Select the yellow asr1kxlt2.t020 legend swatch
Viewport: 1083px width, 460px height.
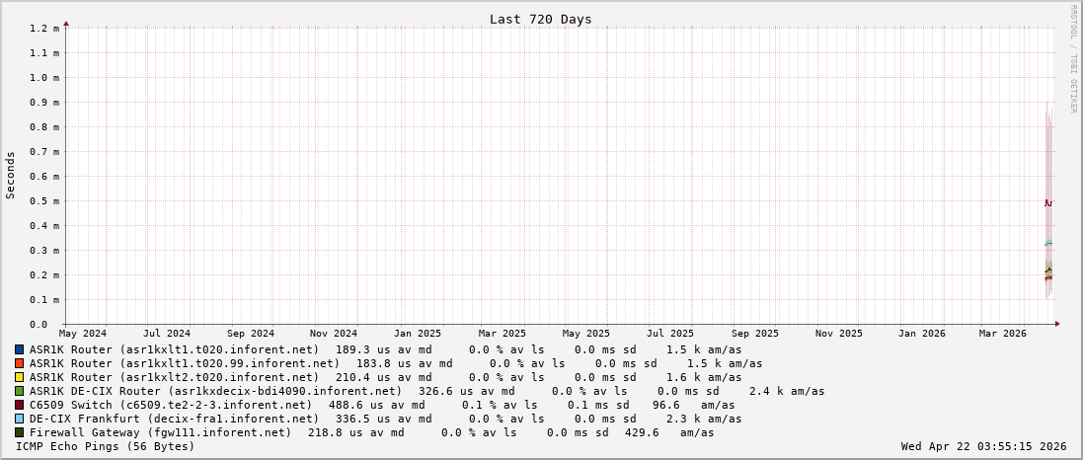click(20, 377)
